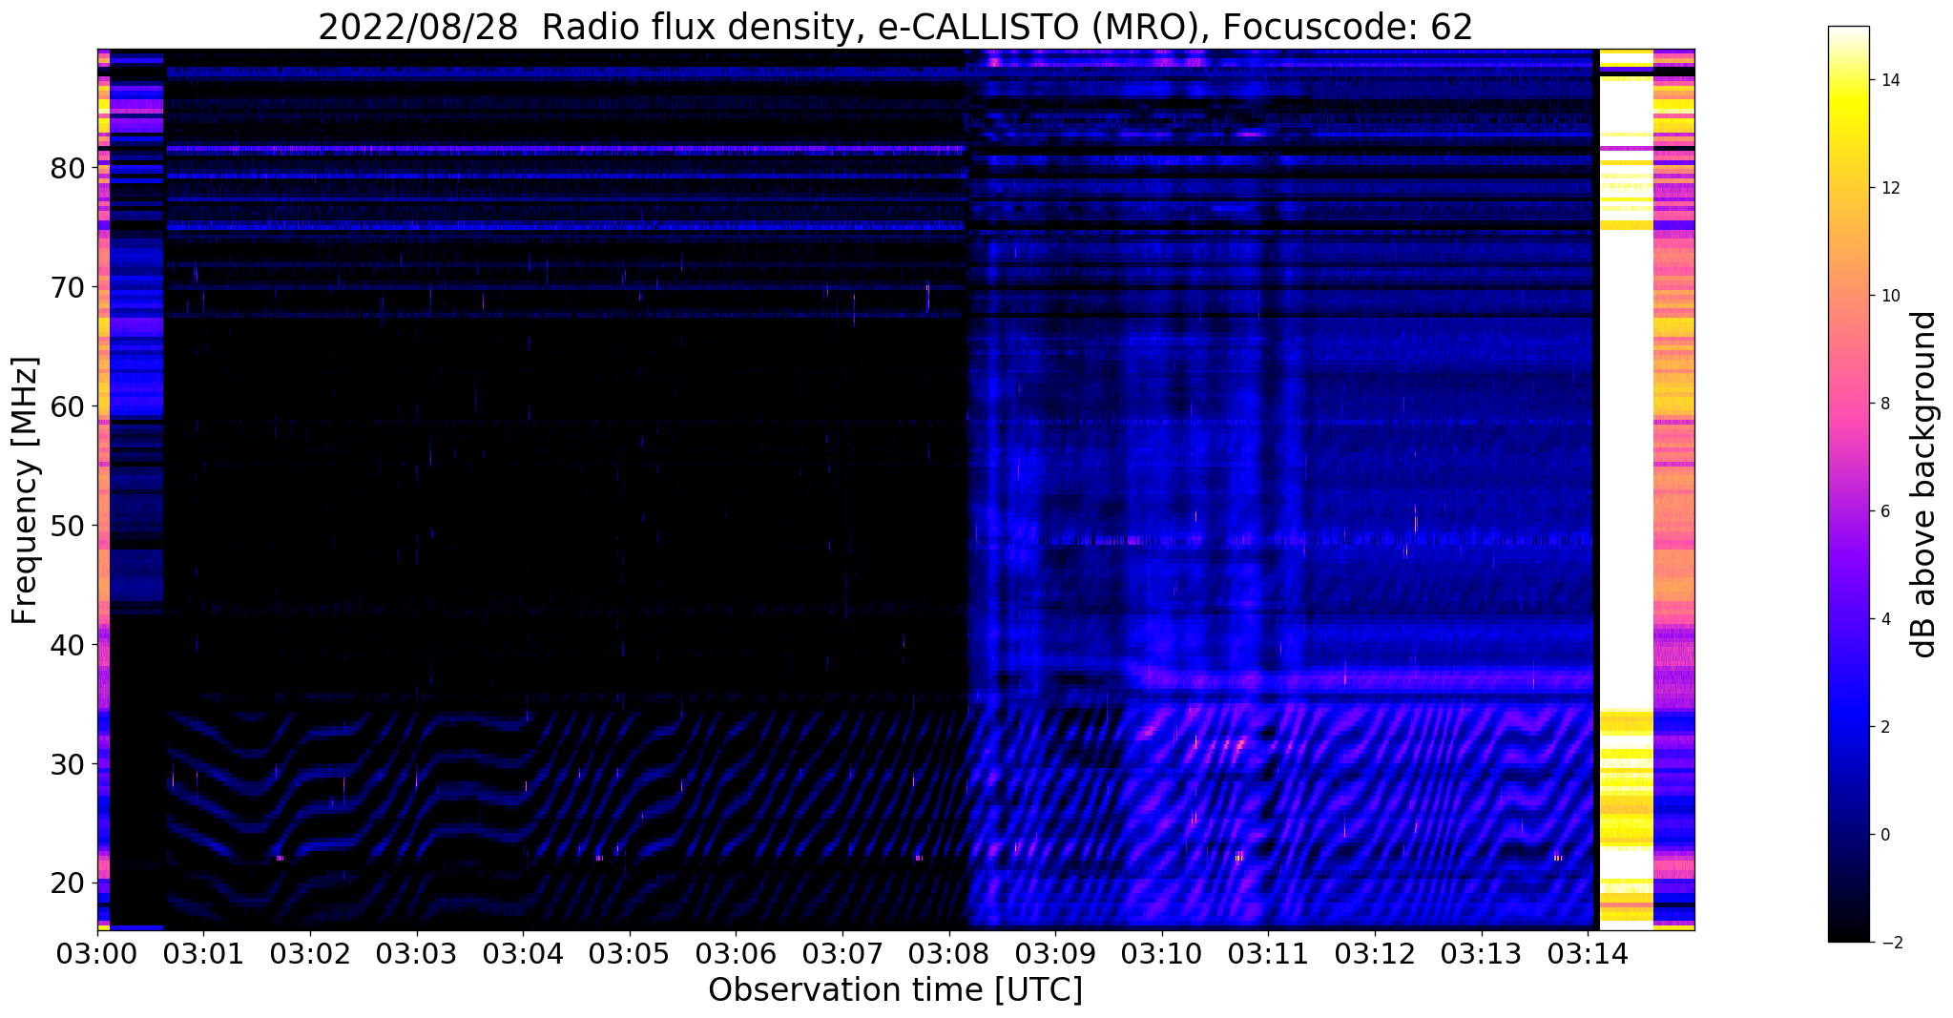This screenshot has width=1953, height=1018.
Task: Click the 03:07 time tick label
Action: click(x=842, y=953)
